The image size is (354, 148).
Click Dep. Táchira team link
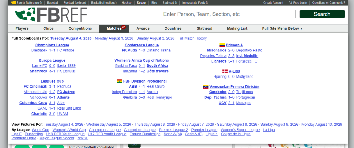215,97
